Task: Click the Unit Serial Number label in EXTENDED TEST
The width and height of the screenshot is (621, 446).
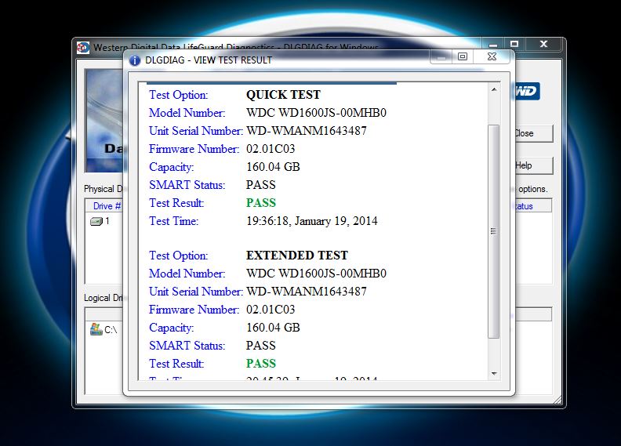Action: [x=196, y=292]
